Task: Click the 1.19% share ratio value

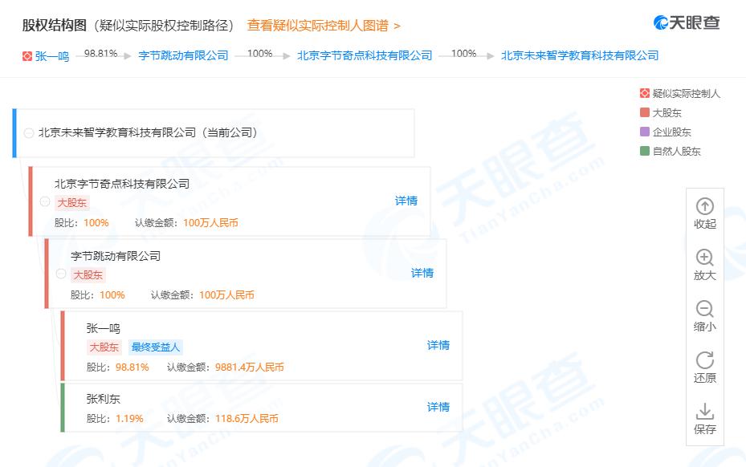Action: coord(129,419)
